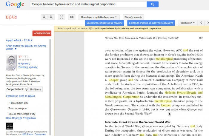
Task: Open Το ιστορικό μου
Action: click(17, 108)
